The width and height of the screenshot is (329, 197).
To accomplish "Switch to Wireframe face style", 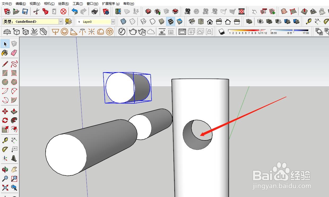I will pyautogui.click(x=143, y=22).
